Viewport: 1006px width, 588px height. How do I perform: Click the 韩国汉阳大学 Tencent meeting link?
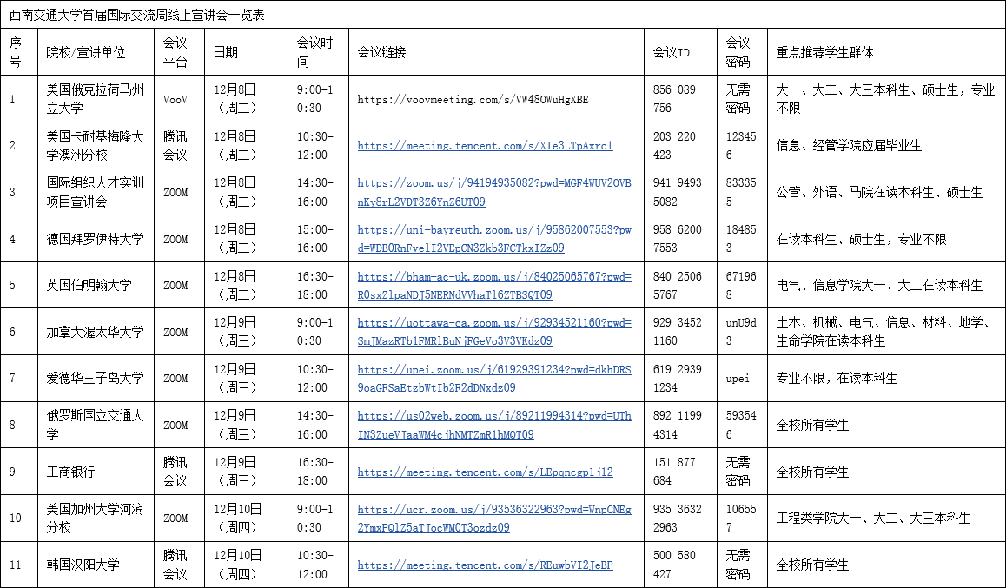[x=485, y=565]
